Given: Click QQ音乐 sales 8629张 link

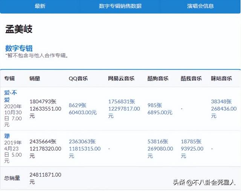Looking at the screenshot, I should 78,105.
